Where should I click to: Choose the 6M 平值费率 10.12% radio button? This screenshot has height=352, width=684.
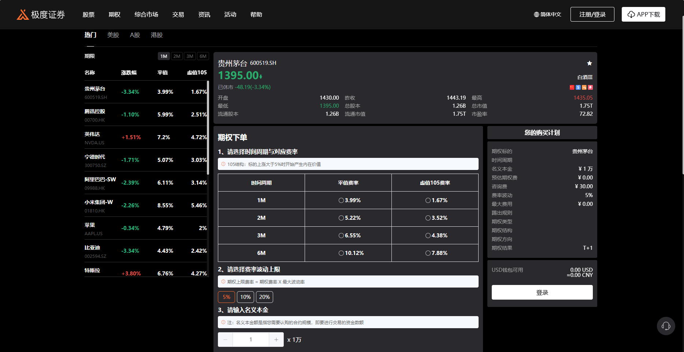[341, 253]
